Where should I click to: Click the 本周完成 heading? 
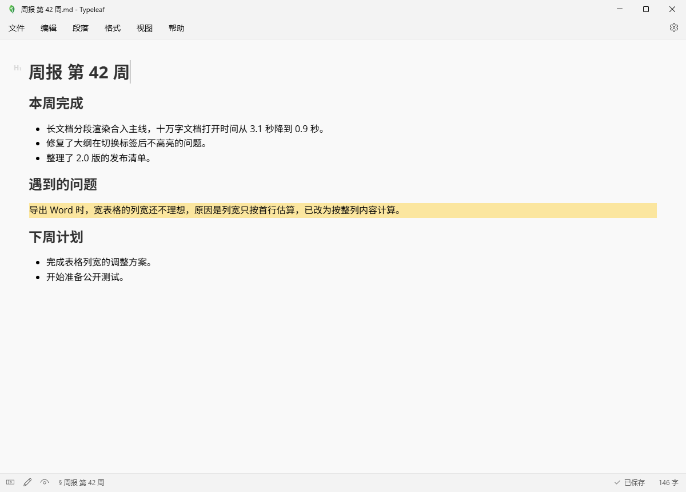[56, 104]
